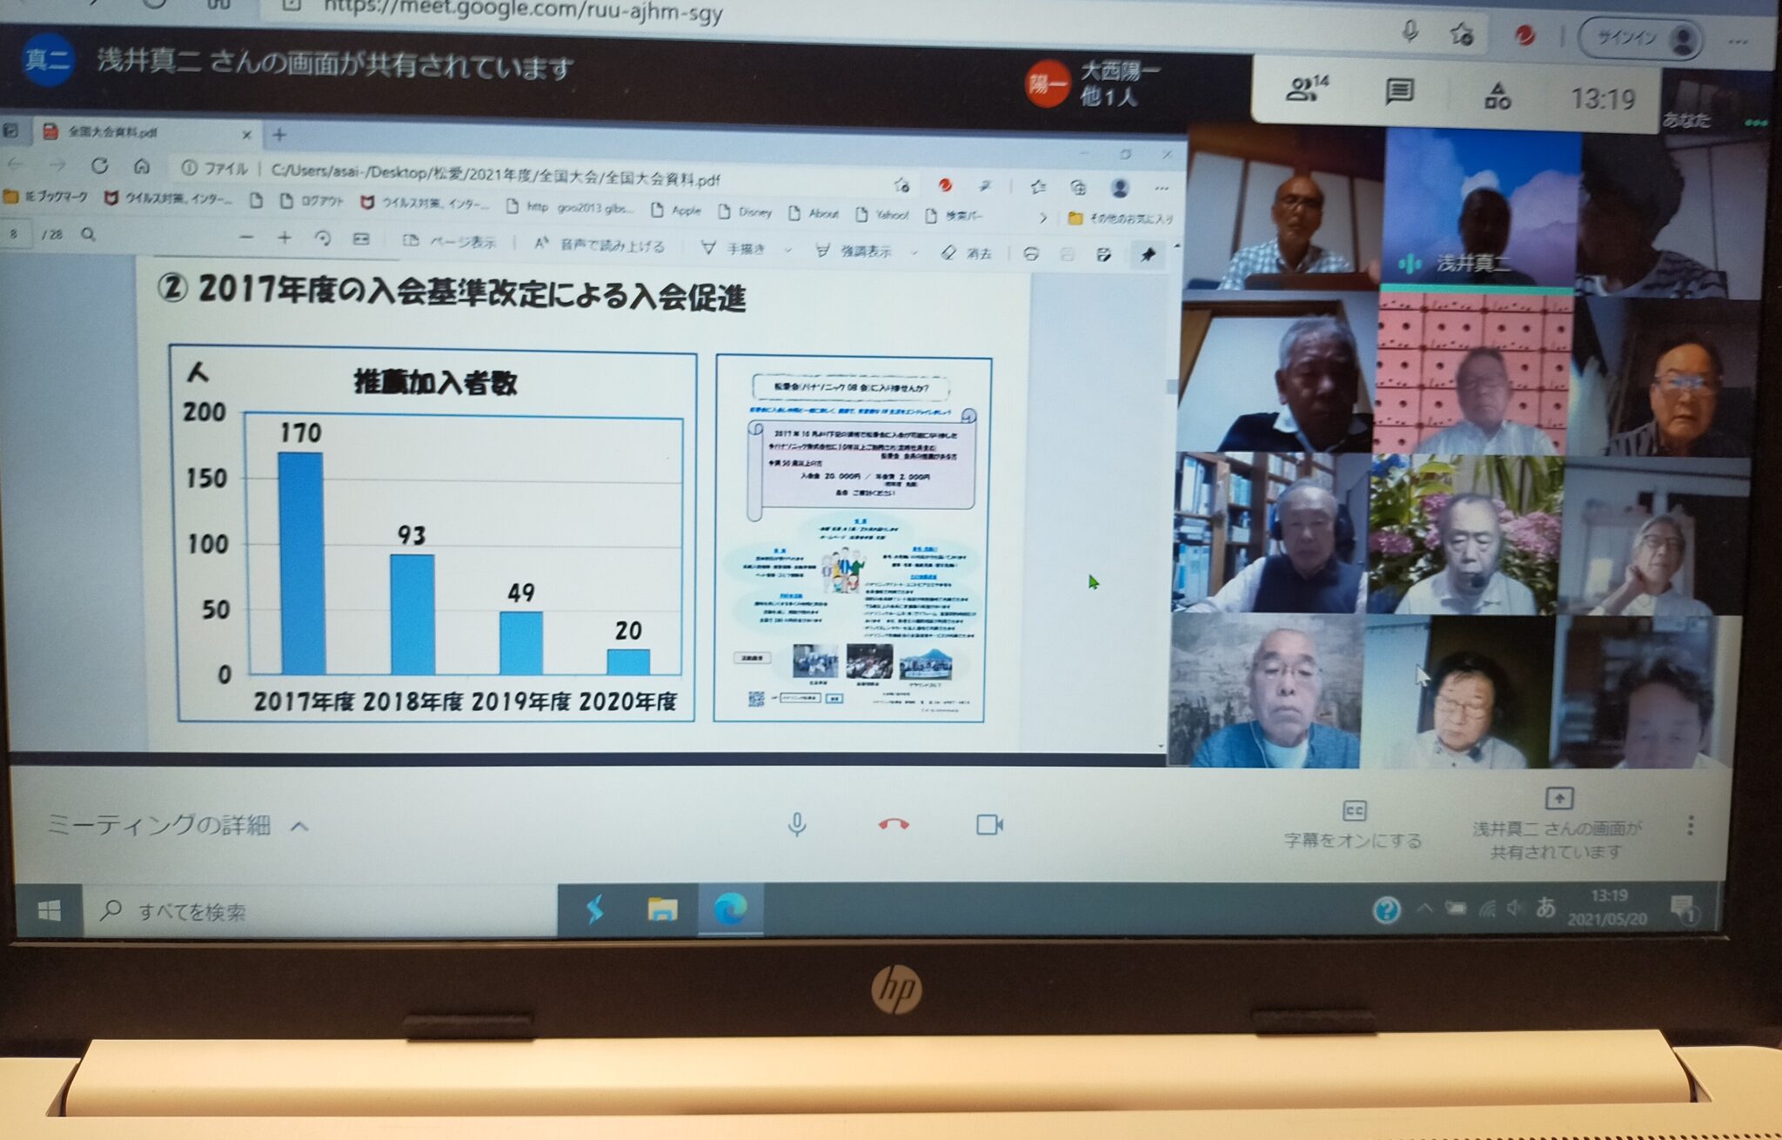Screen dimensions: 1782x1140
Task: Open the system tray hidden icons chevron
Action: (1424, 909)
